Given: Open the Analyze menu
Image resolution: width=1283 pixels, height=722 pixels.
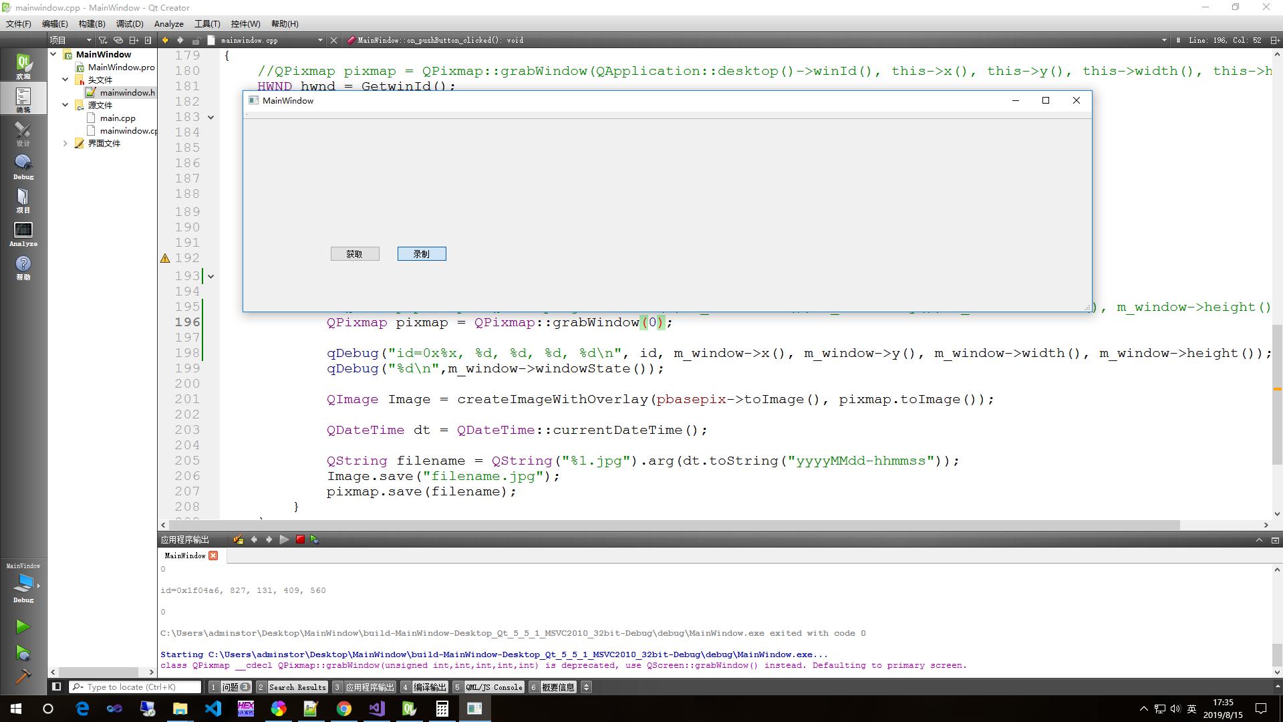Looking at the screenshot, I should click(x=168, y=23).
